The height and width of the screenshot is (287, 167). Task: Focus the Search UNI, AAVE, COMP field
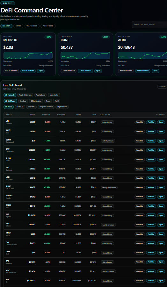pyautogui.click(x=149, y=25)
